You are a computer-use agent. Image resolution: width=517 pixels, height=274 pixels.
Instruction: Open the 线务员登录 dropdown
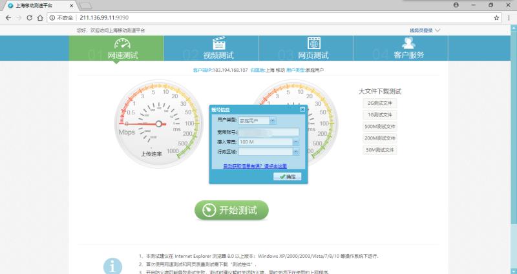pyautogui.click(x=425, y=30)
